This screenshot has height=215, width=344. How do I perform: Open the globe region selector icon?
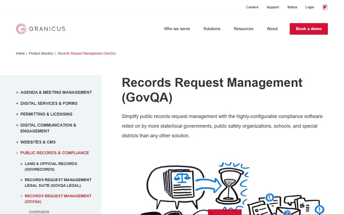point(325,7)
